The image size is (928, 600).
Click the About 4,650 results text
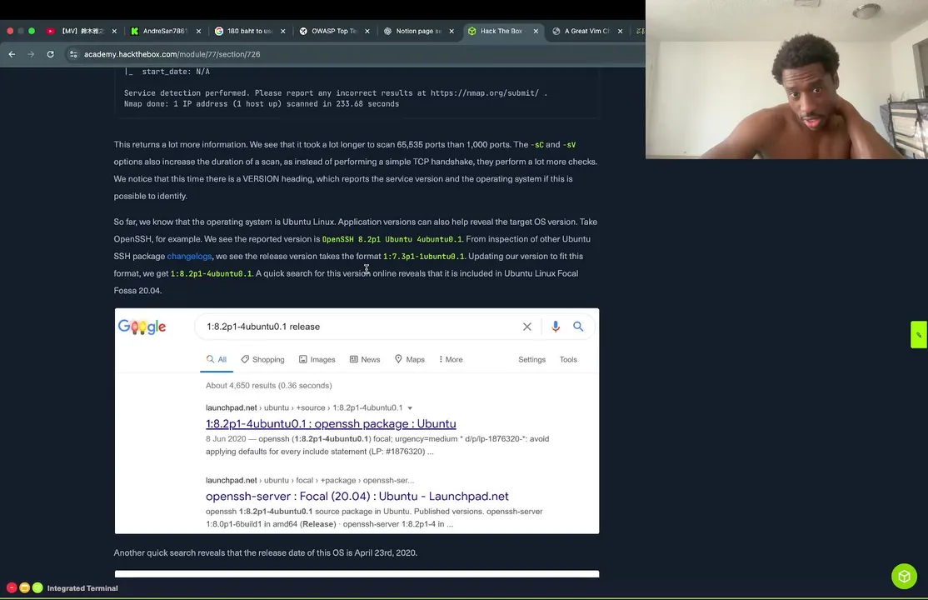[269, 386]
